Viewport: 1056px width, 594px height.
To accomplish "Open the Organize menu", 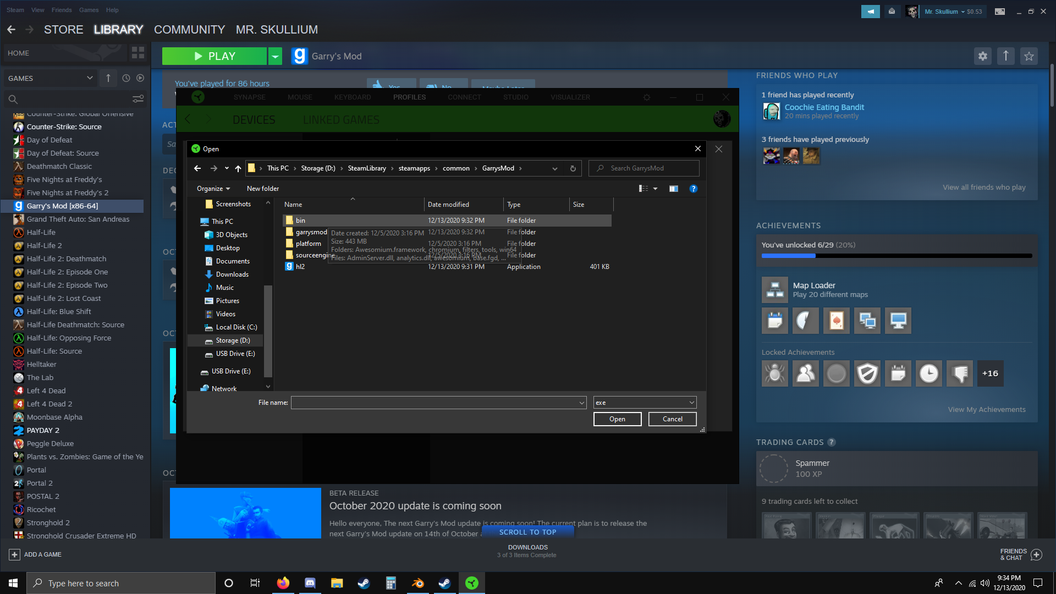I will coord(213,189).
